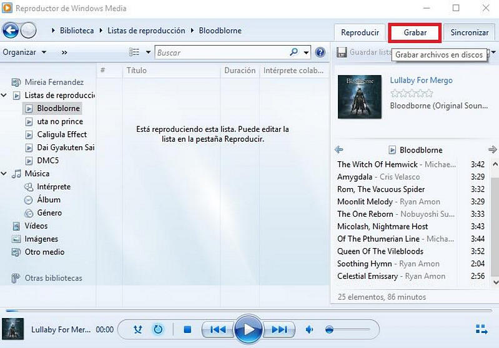
Task: Open the Bloodborne album cover in list pane
Action: 360,97
